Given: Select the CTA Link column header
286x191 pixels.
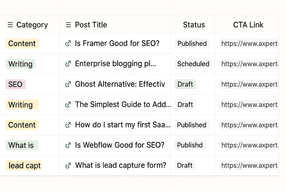Looking at the screenshot, I should [248, 25].
